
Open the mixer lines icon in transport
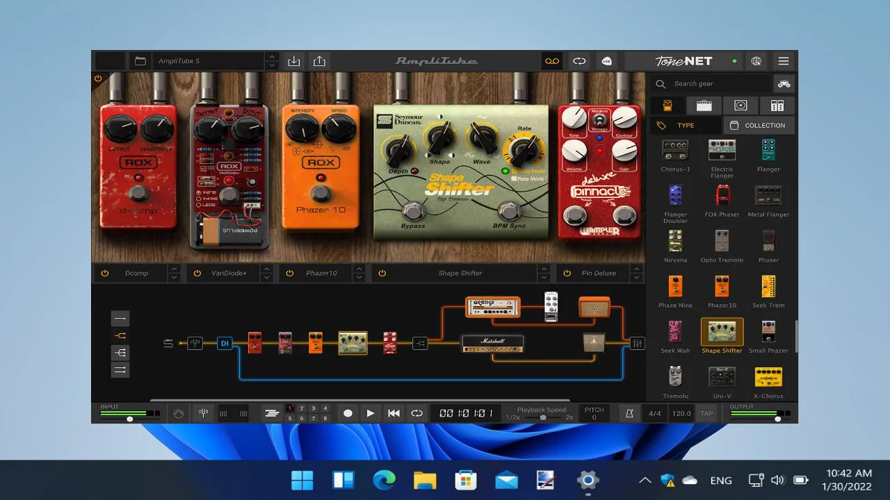pos(272,413)
